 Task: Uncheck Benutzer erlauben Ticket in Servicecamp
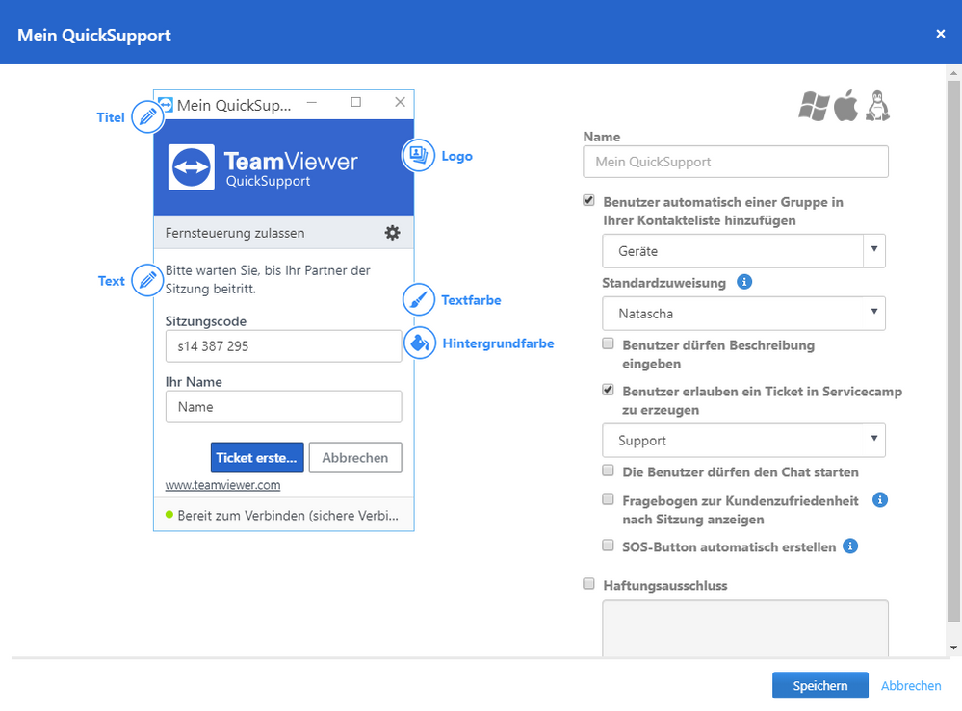click(608, 390)
